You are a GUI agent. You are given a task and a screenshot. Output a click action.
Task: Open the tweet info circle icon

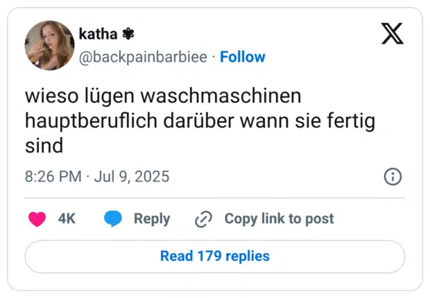pyautogui.click(x=393, y=177)
